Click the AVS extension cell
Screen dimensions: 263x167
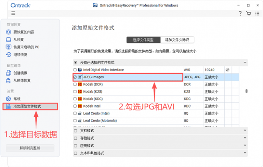tap(193, 70)
